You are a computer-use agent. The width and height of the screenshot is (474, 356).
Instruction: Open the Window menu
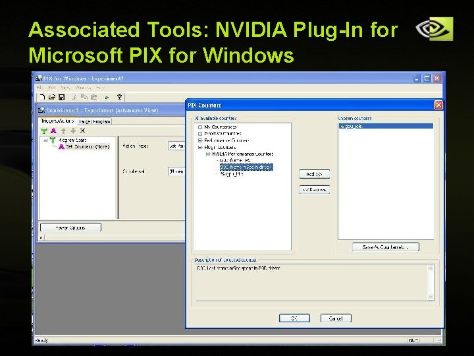[x=84, y=88]
